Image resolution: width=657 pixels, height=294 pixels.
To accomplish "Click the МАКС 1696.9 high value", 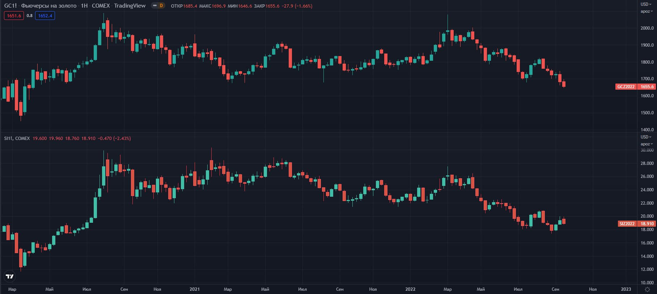I will [212, 6].
